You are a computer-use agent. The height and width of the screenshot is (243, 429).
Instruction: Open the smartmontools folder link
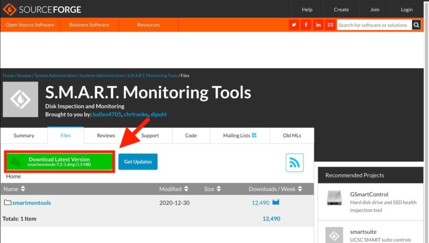coord(32,203)
